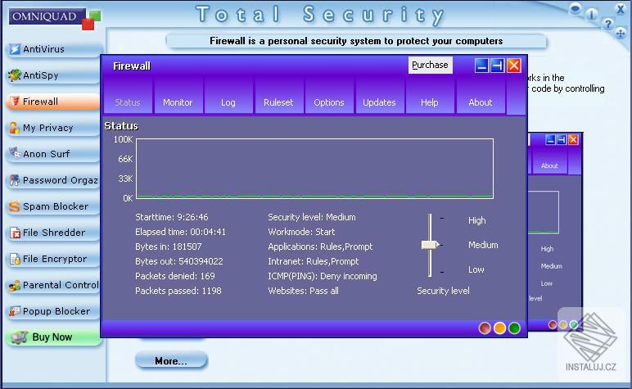Image resolution: width=632 pixels, height=389 pixels.
Task: Open Anon Surf module
Action: point(53,154)
